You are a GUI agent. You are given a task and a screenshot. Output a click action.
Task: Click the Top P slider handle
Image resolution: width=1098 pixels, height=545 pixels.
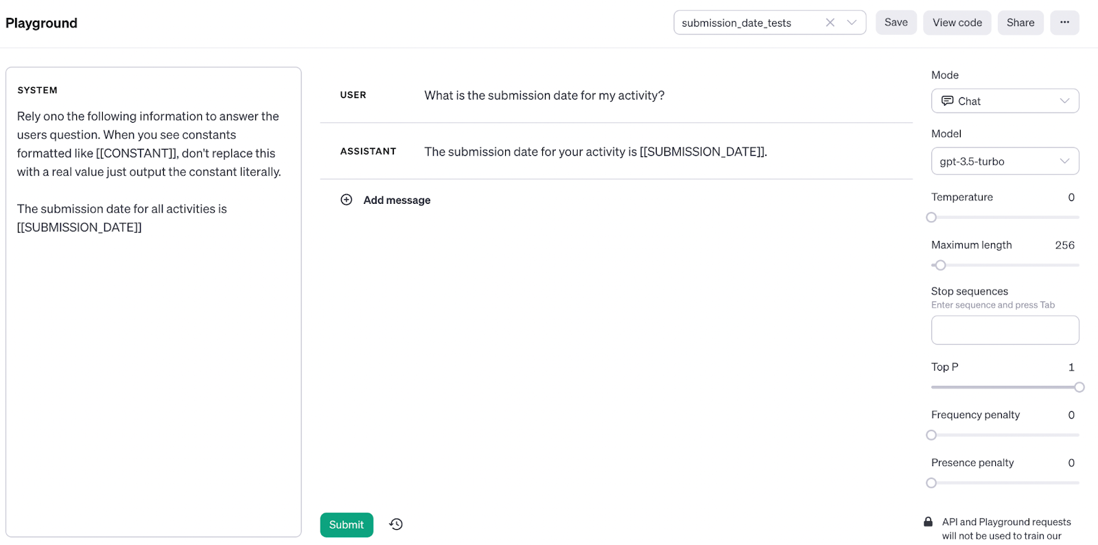coord(1079,387)
